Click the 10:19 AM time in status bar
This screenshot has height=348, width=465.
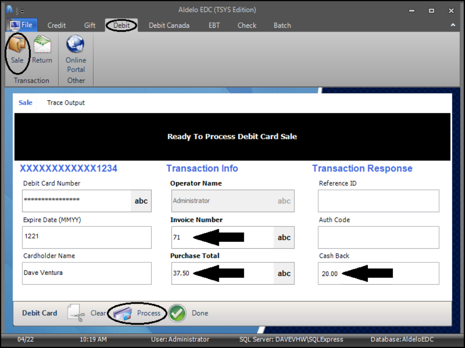(x=93, y=339)
